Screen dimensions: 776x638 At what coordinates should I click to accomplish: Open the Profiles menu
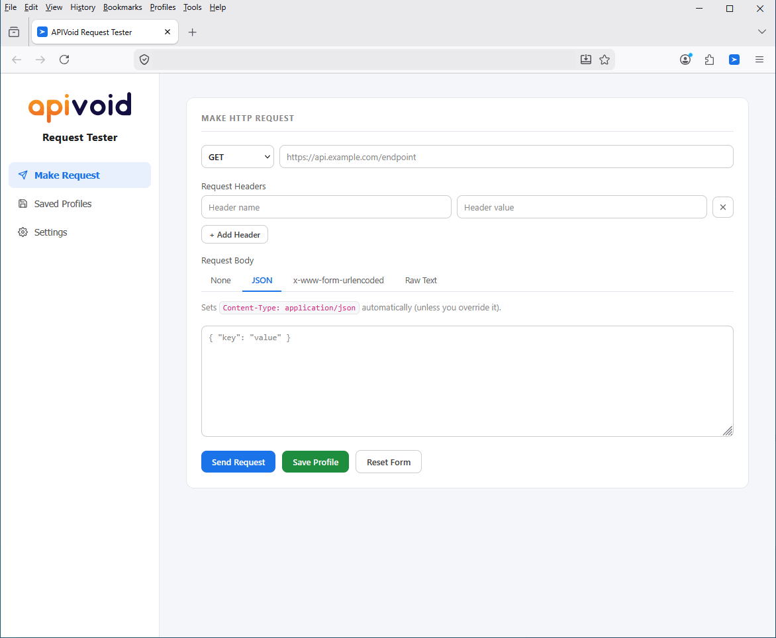[163, 7]
